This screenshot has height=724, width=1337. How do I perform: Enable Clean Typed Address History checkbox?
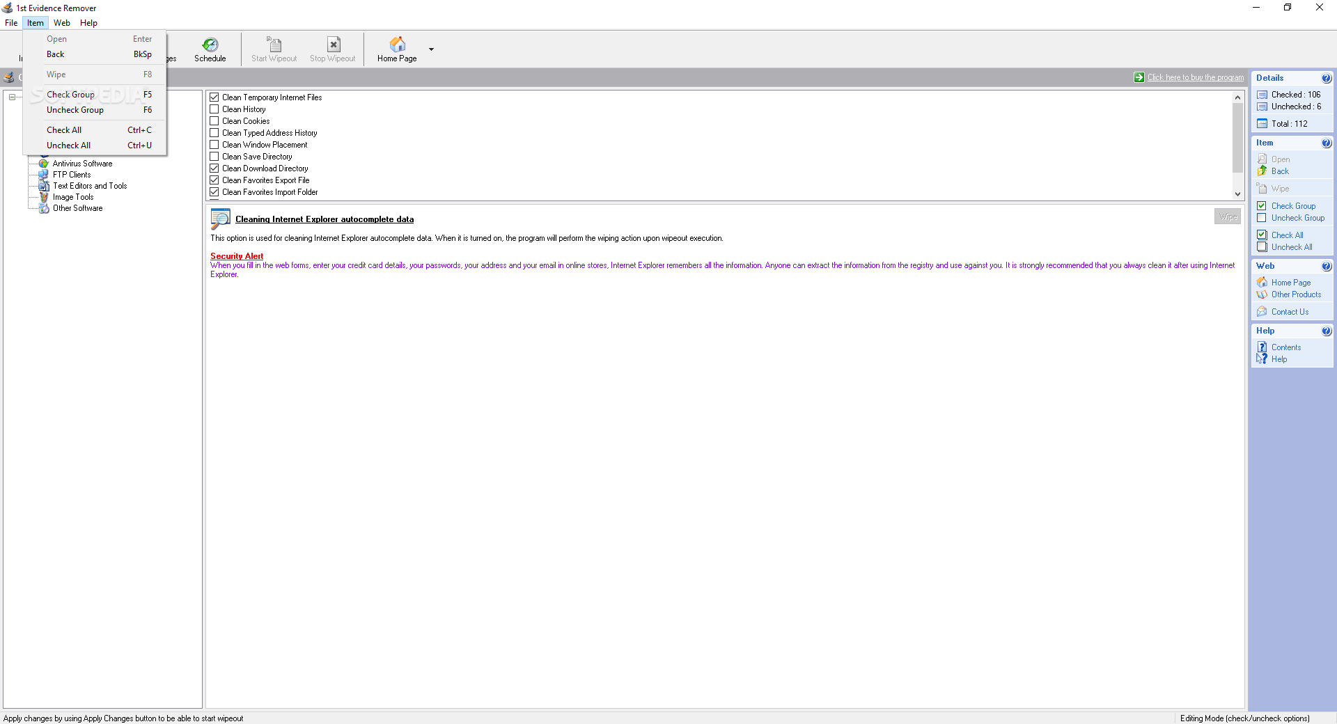point(214,133)
